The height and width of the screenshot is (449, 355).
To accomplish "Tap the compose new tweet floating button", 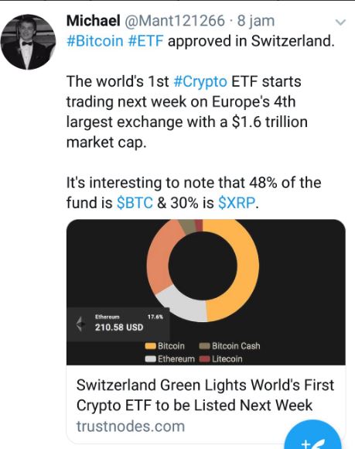I will pyautogui.click(x=313, y=435).
